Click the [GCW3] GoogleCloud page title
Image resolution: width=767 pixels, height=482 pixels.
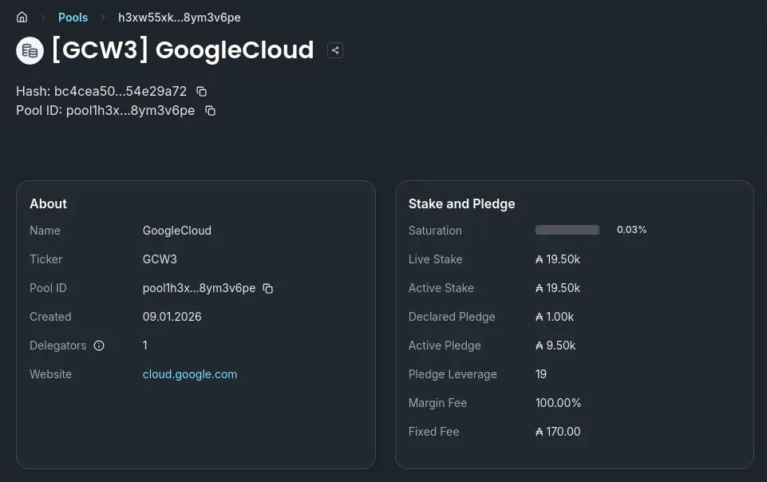(x=183, y=50)
